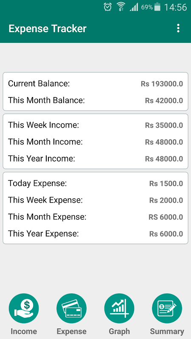The image size is (191, 339).
Task: Tap the This Year Income amount
Action: (x=164, y=158)
